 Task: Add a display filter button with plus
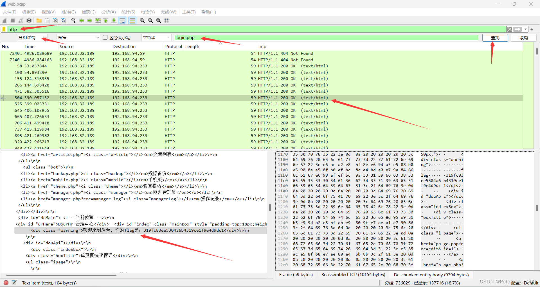532,29
